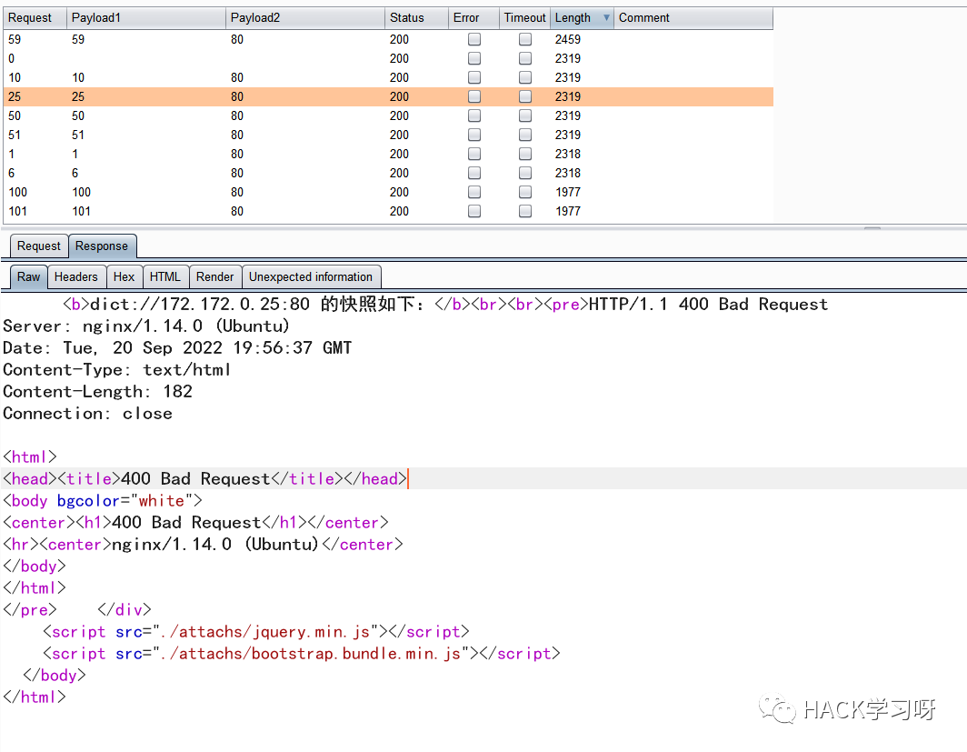This screenshot has height=752, width=967.
Task: Select the row with Payload1 value 1
Action: (x=389, y=155)
